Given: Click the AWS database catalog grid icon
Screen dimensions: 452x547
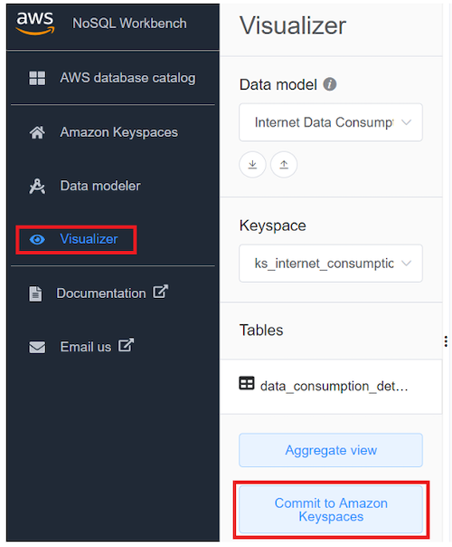Looking at the screenshot, I should pyautogui.click(x=37, y=78).
